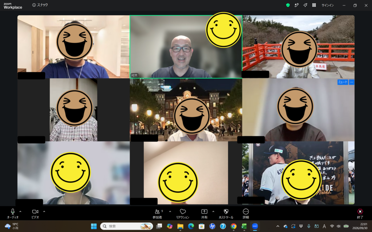This screenshot has height=232, width=372.
Task: Expand share options arrow beside 共有
Action: pos(213,212)
